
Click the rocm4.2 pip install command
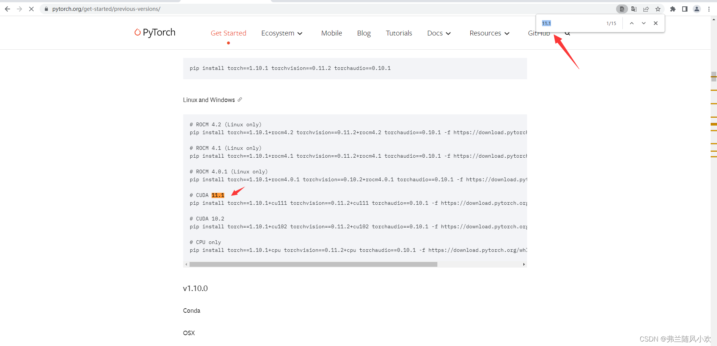[358, 132]
